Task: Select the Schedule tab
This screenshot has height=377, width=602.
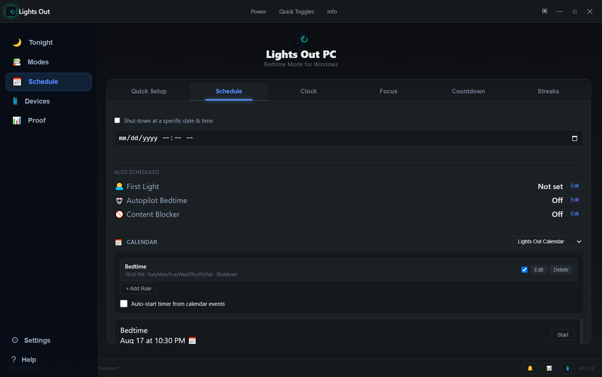Action: [x=229, y=91]
